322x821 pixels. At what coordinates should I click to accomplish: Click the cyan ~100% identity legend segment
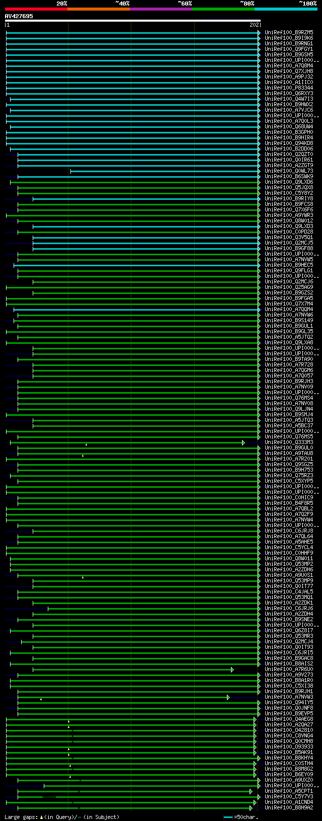[x=286, y=9]
